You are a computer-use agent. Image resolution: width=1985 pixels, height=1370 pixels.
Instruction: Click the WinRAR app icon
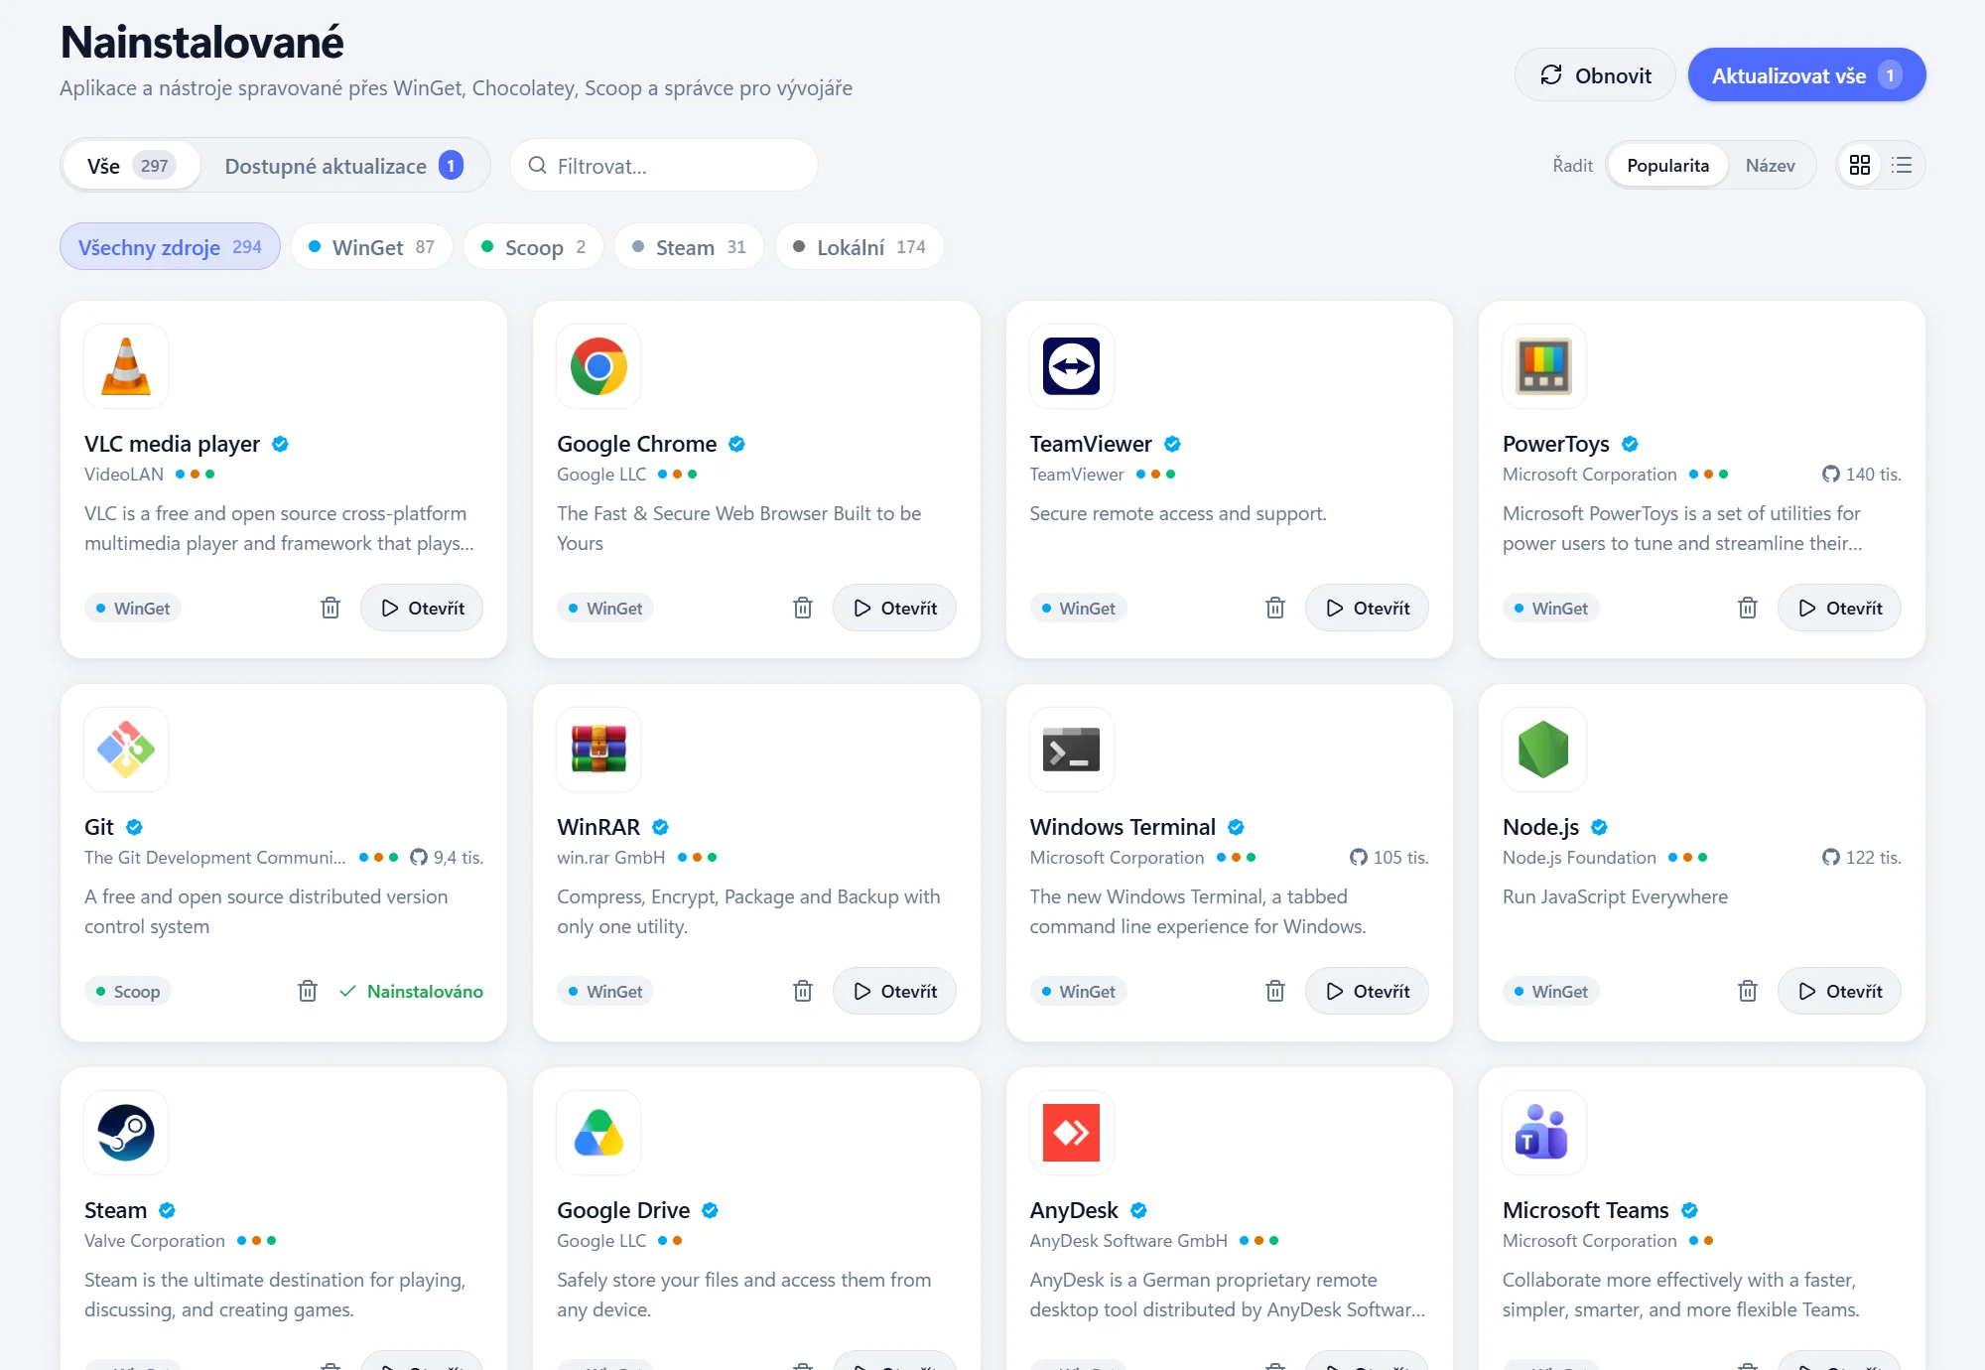[598, 750]
